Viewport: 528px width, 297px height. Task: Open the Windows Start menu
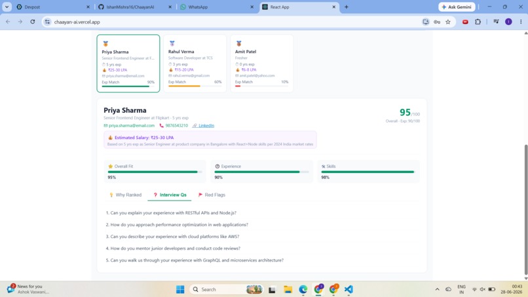(x=180, y=289)
